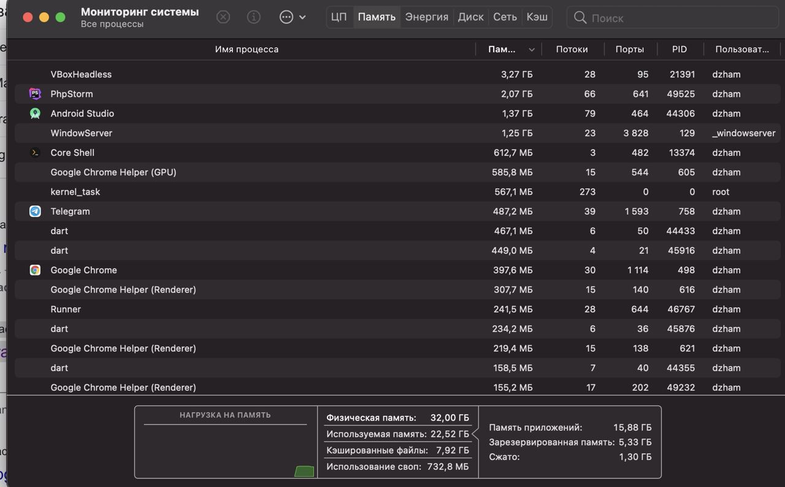785x487 pixels.
Task: Click the Физическая память 32,00 ГБ entry
Action: coord(397,418)
